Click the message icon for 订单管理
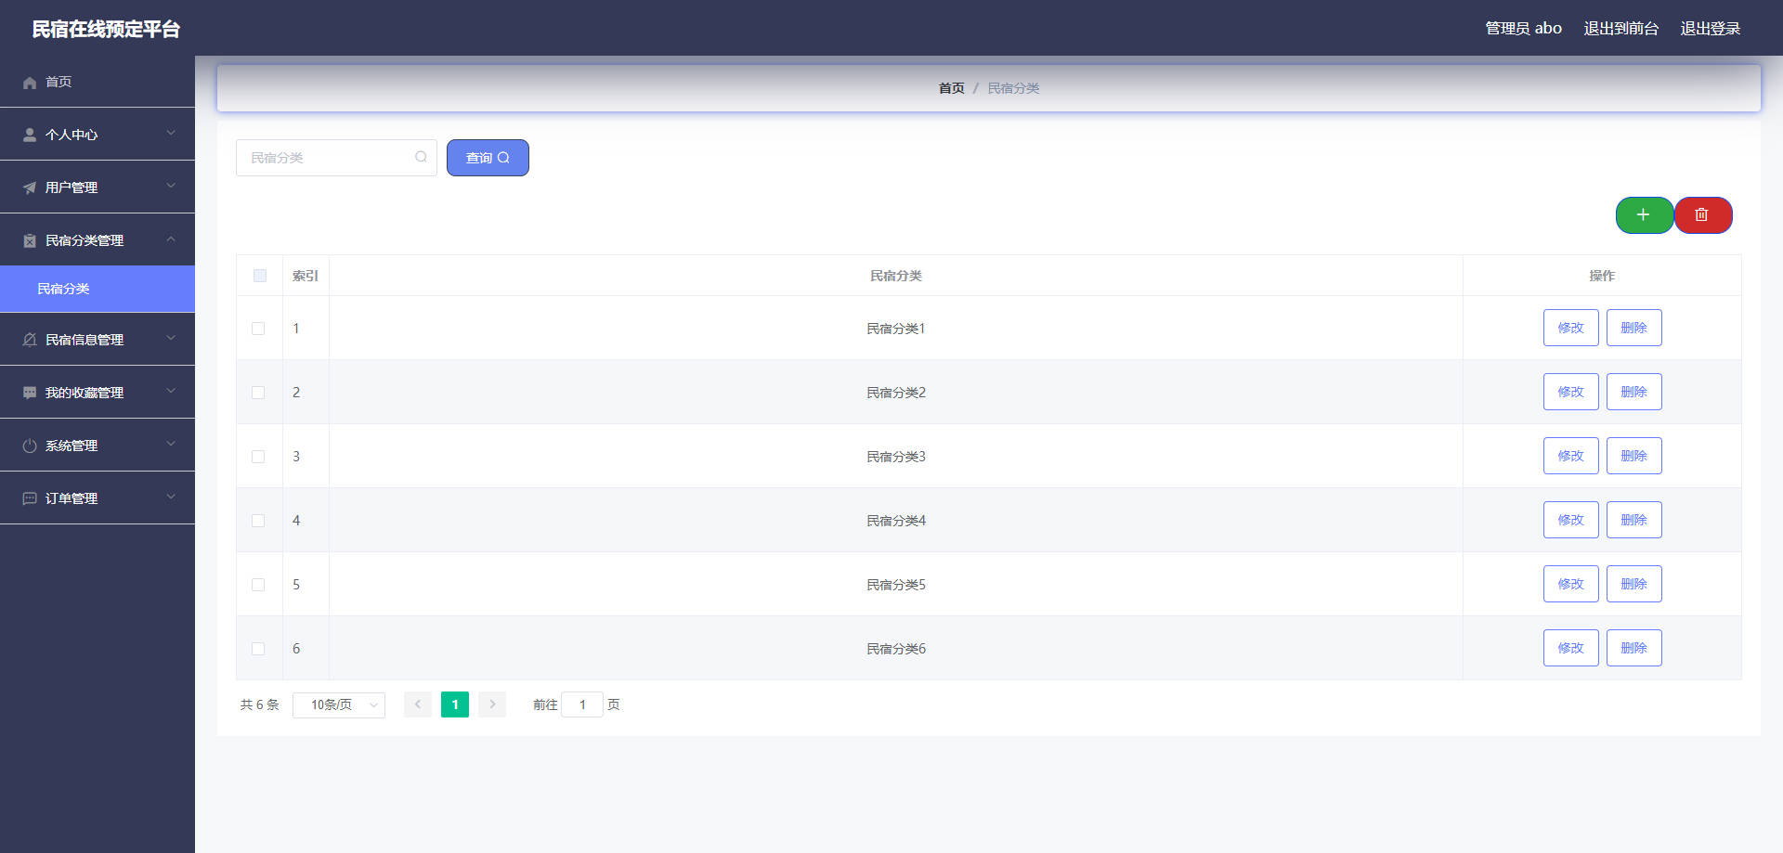The width and height of the screenshot is (1783, 853). (30, 498)
